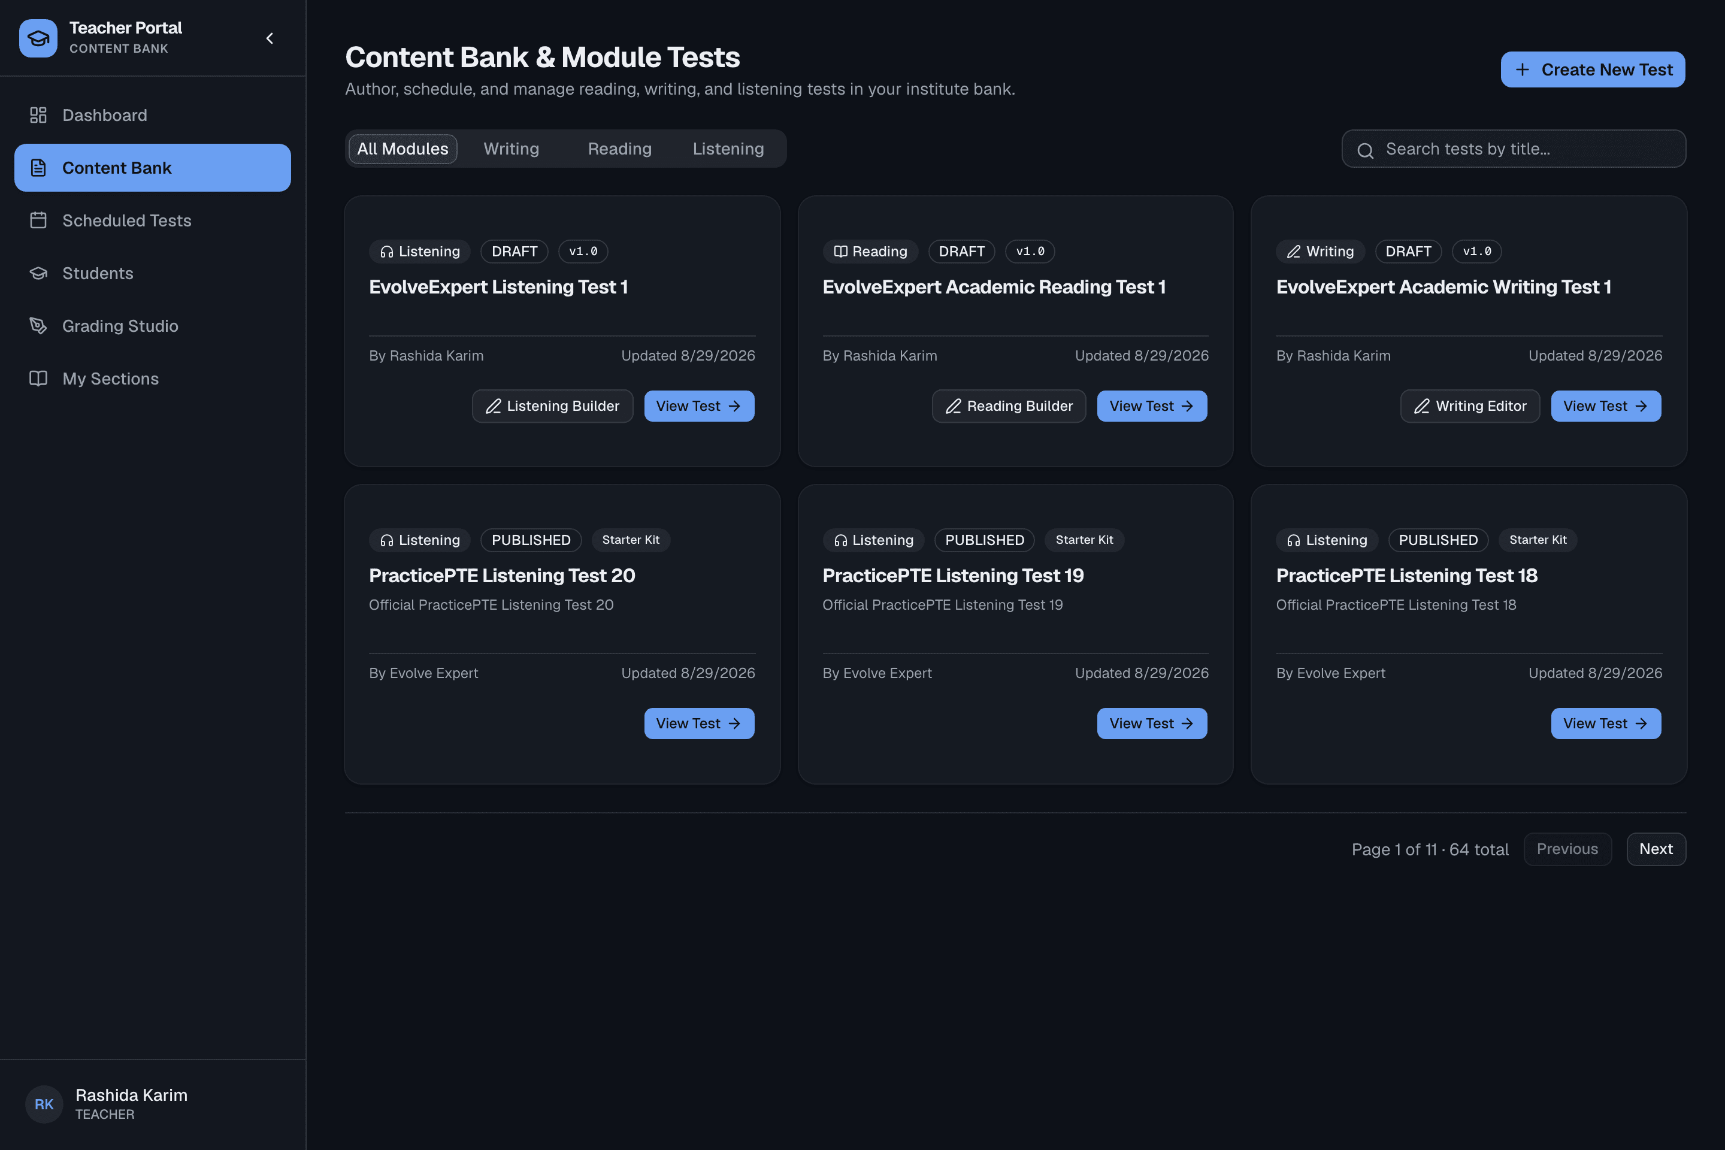
Task: Open the Reading Builder editor
Action: point(1009,406)
